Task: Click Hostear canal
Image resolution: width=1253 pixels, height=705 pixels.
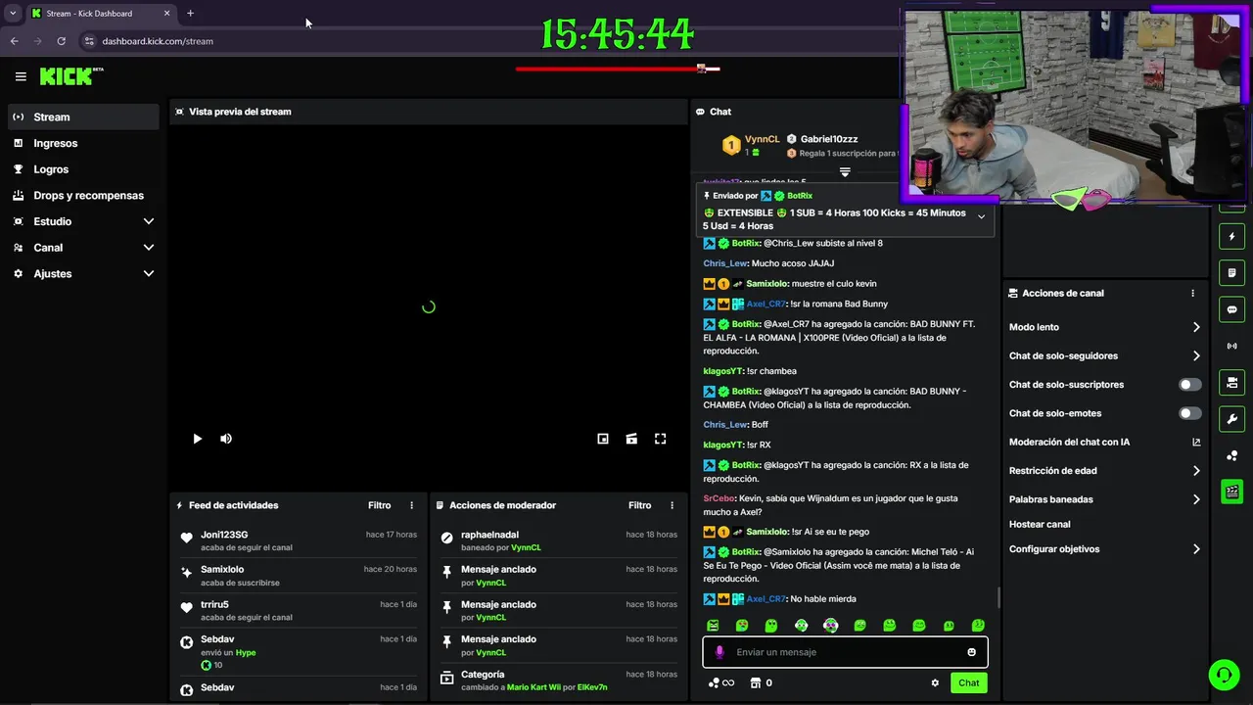Action: (x=1040, y=525)
